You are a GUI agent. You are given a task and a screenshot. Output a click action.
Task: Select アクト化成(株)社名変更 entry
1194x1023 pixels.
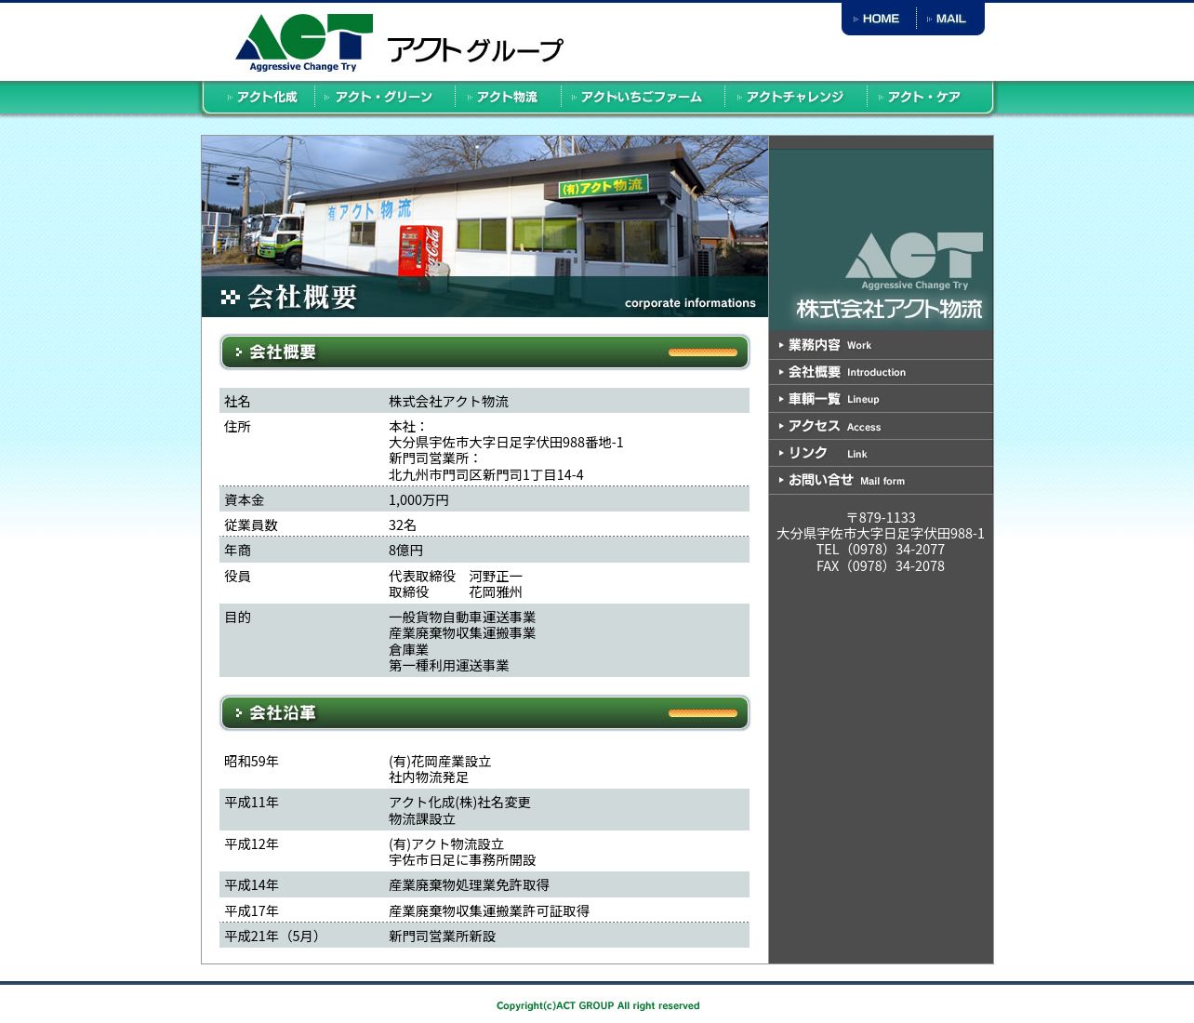[x=459, y=803]
